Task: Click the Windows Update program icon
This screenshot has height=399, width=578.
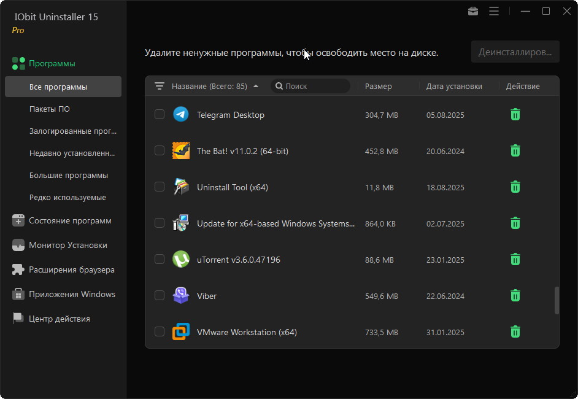Action: (x=181, y=223)
